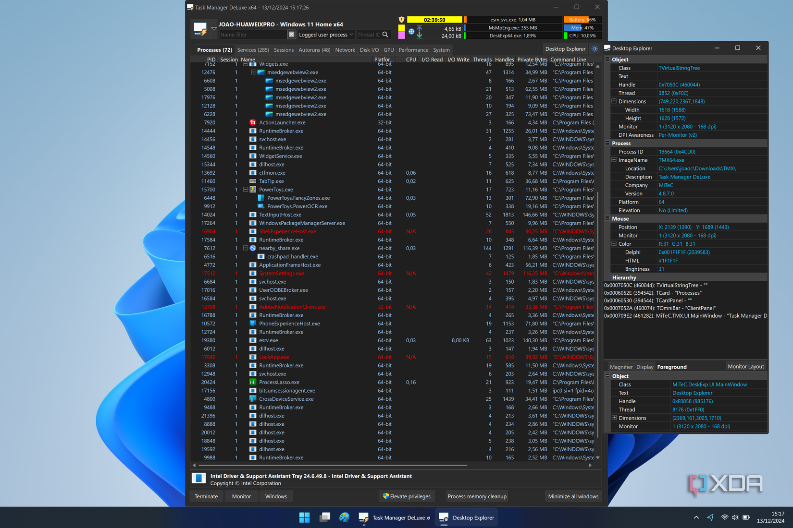Click the Terminate button
793x528 pixels.
coord(206,496)
